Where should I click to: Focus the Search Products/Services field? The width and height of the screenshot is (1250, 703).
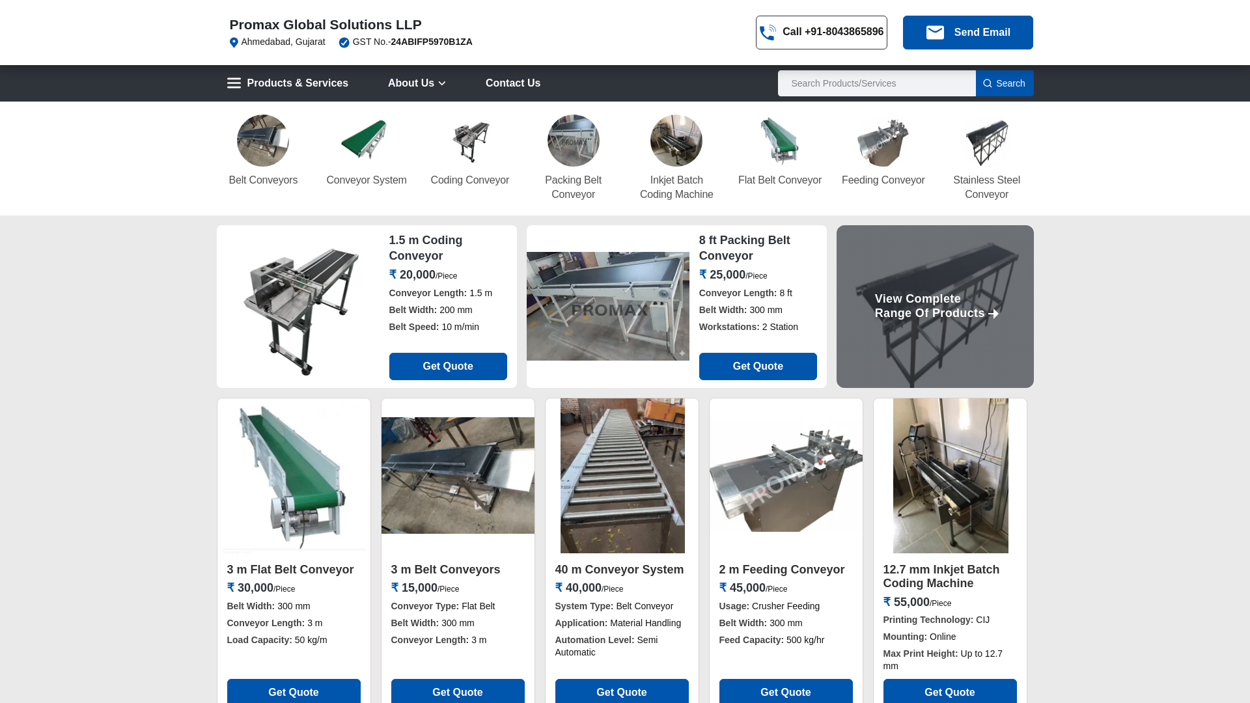(877, 83)
